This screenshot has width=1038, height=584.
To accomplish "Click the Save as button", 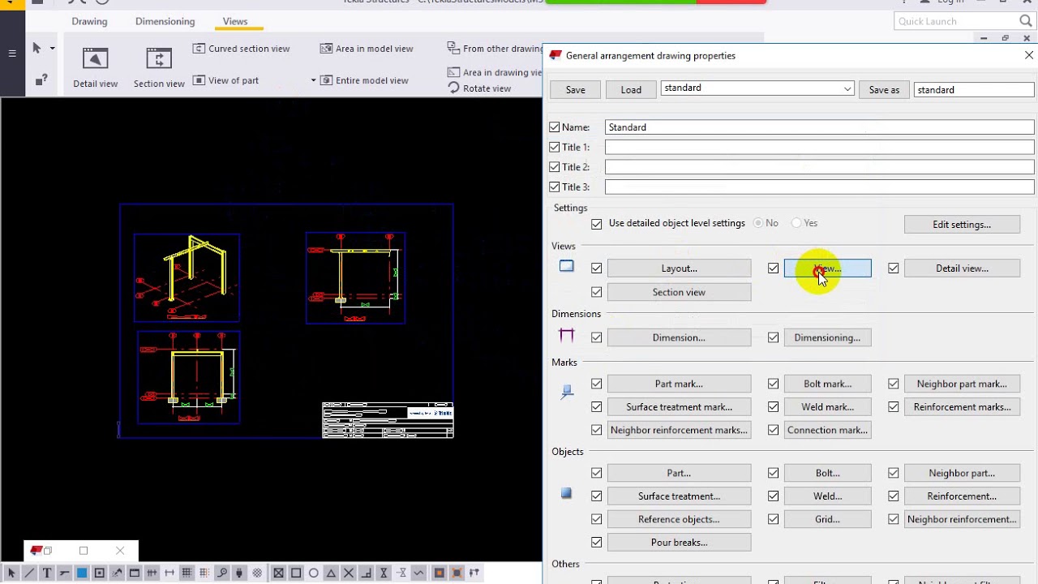I will (884, 89).
